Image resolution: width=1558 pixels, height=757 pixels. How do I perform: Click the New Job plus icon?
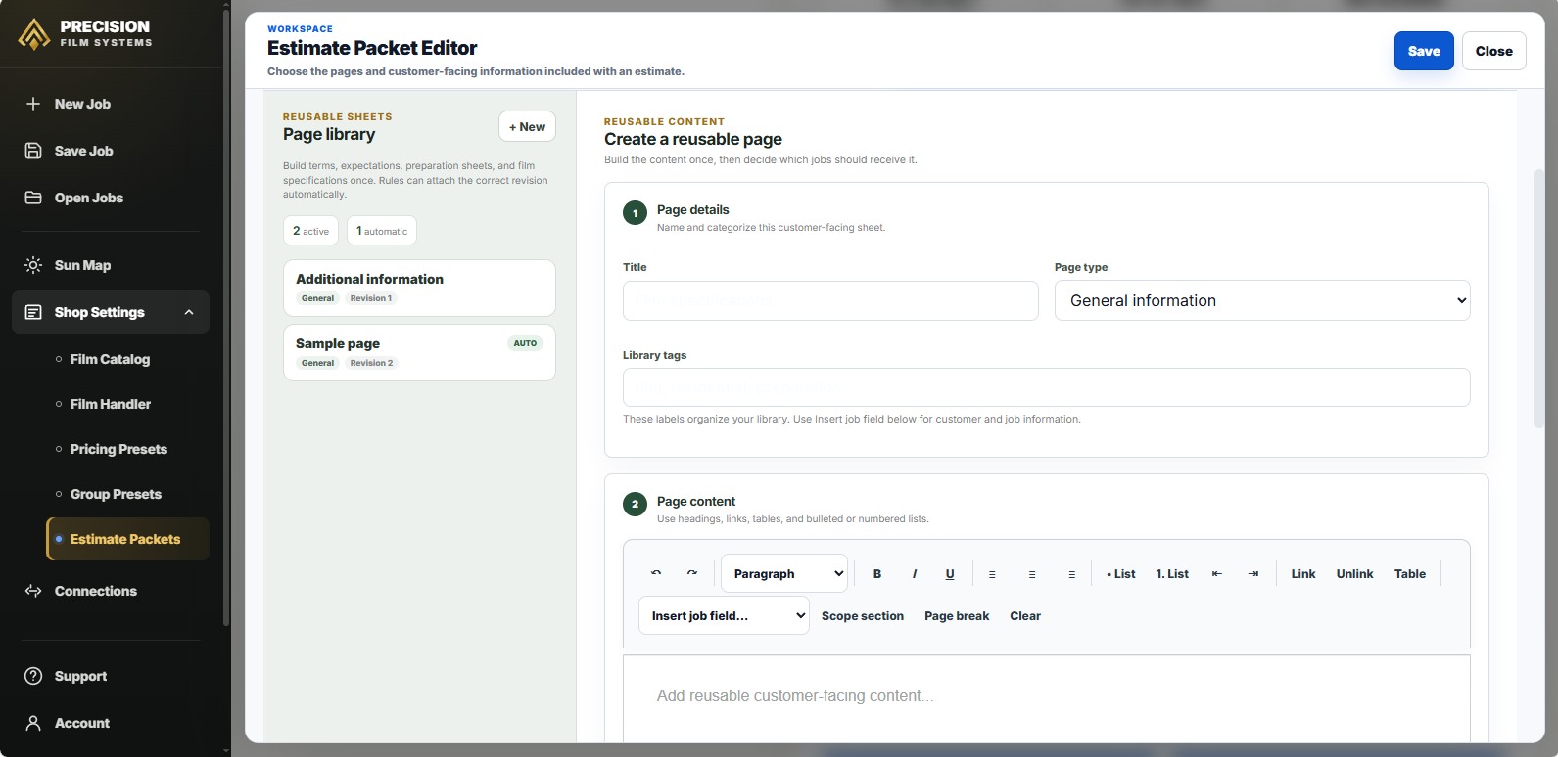pos(33,104)
